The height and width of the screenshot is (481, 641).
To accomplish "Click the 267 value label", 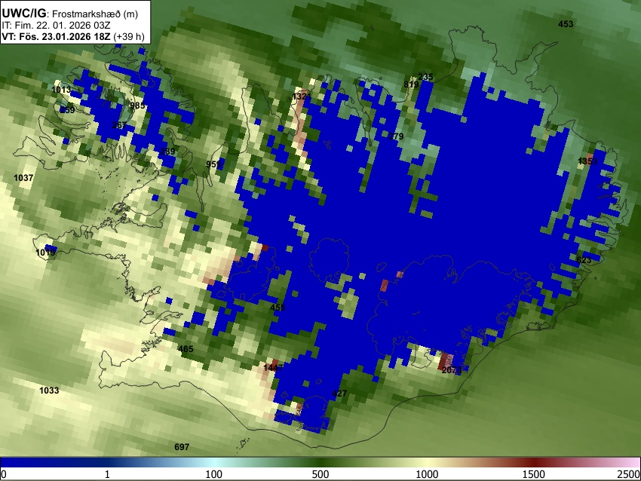I will (119, 125).
